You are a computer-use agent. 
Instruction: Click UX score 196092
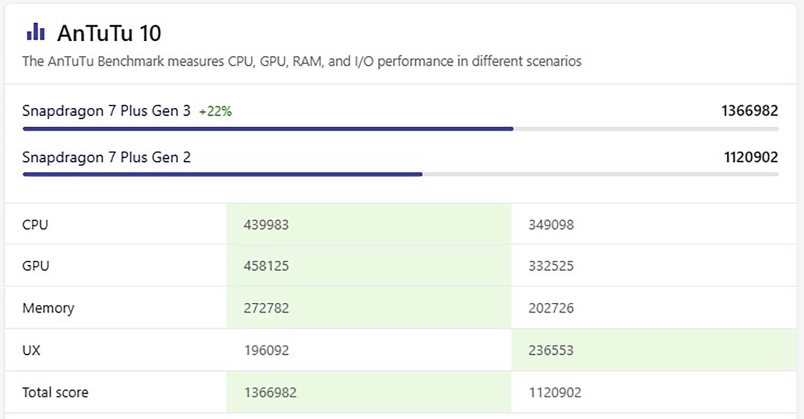pyautogui.click(x=266, y=350)
